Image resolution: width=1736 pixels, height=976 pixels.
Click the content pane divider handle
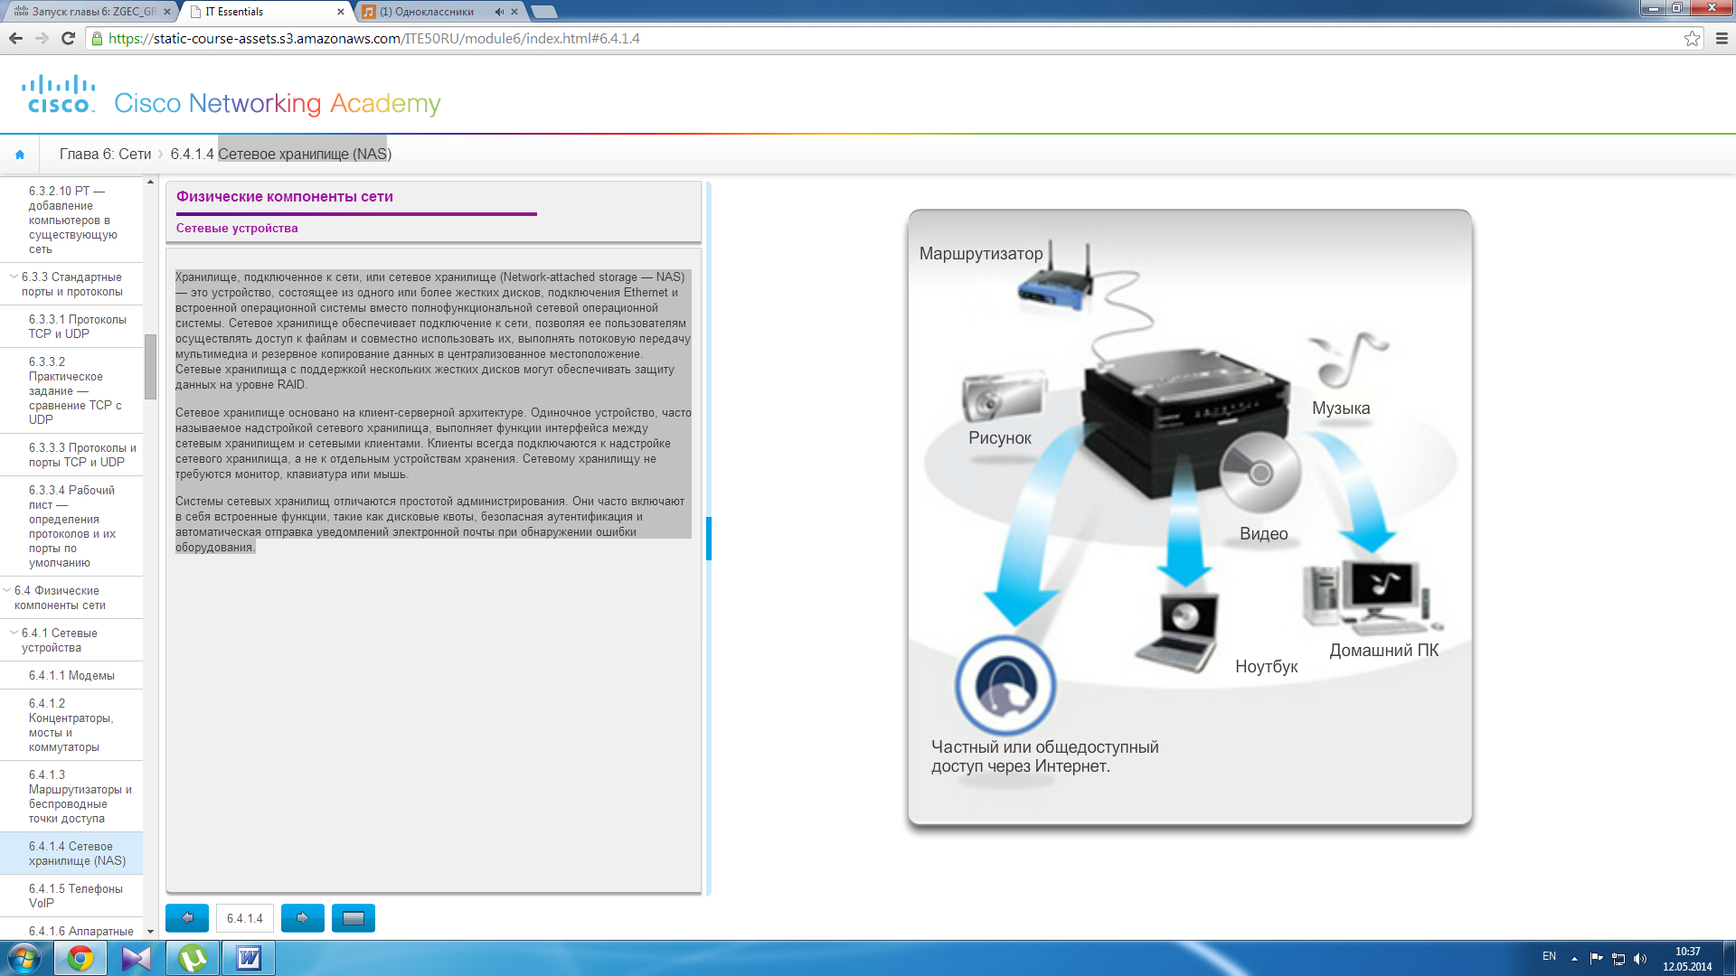(x=709, y=539)
